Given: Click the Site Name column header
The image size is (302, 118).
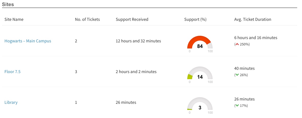Looking at the screenshot, I should pyautogui.click(x=14, y=19).
